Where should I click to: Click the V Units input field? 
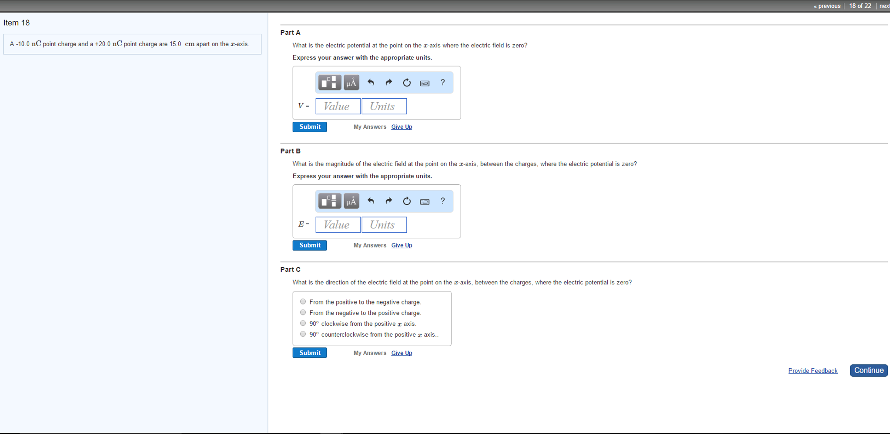[x=384, y=106]
